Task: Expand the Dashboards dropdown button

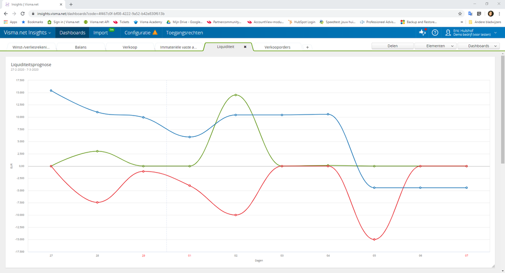Action: 479,46
